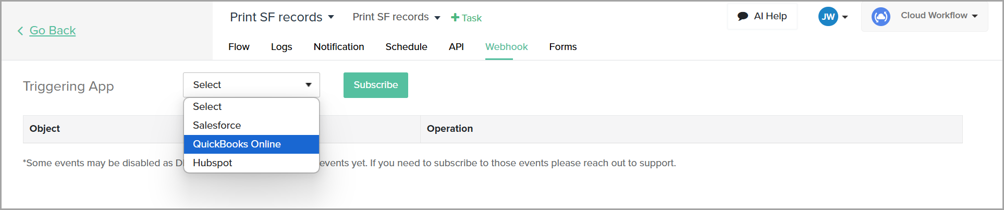Click the Go Back chevron arrow icon
The image size is (1004, 210).
click(20, 31)
